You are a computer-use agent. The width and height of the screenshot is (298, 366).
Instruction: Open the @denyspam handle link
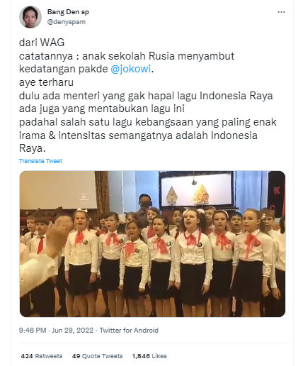67,22
